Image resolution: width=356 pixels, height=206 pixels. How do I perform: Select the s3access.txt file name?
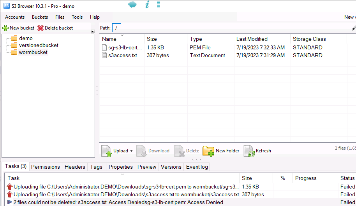(123, 56)
